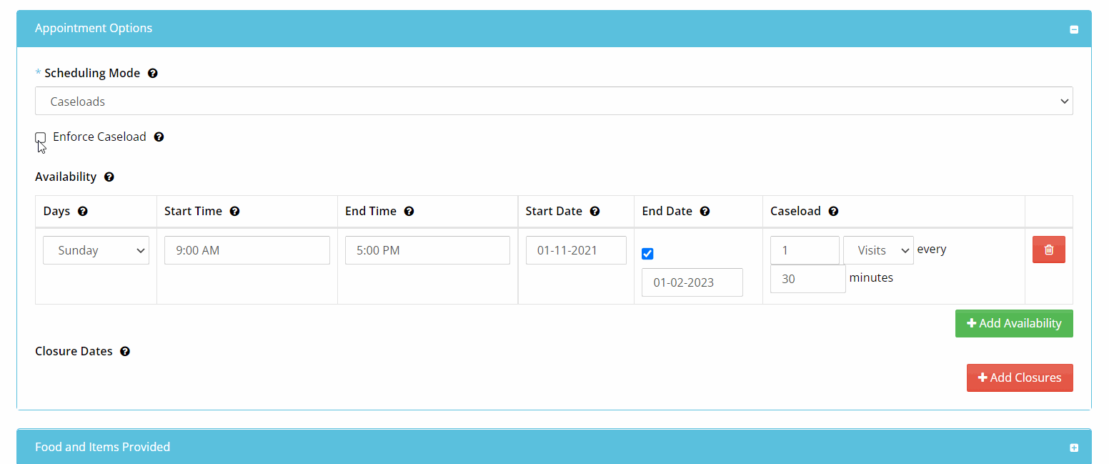
Task: Click the Closure Dates help icon
Action: (125, 352)
